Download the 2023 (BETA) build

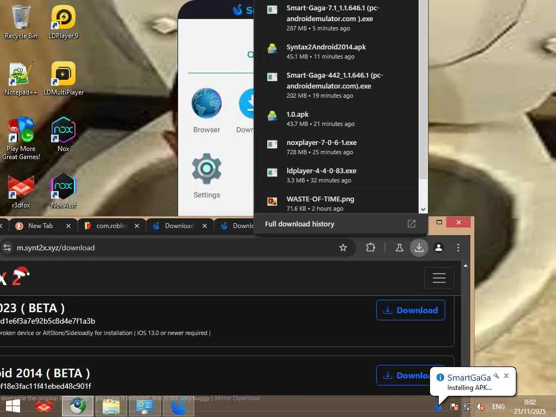click(410, 310)
